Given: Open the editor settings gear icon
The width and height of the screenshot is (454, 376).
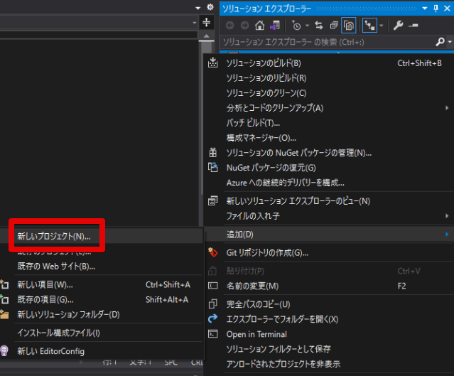Looking at the screenshot, I should pyautogui.click(x=210, y=7).
